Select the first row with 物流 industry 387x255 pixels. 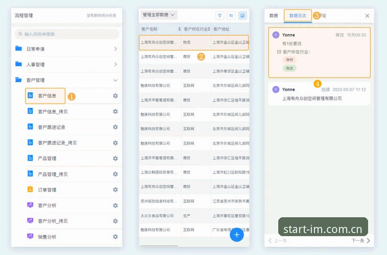click(194, 42)
